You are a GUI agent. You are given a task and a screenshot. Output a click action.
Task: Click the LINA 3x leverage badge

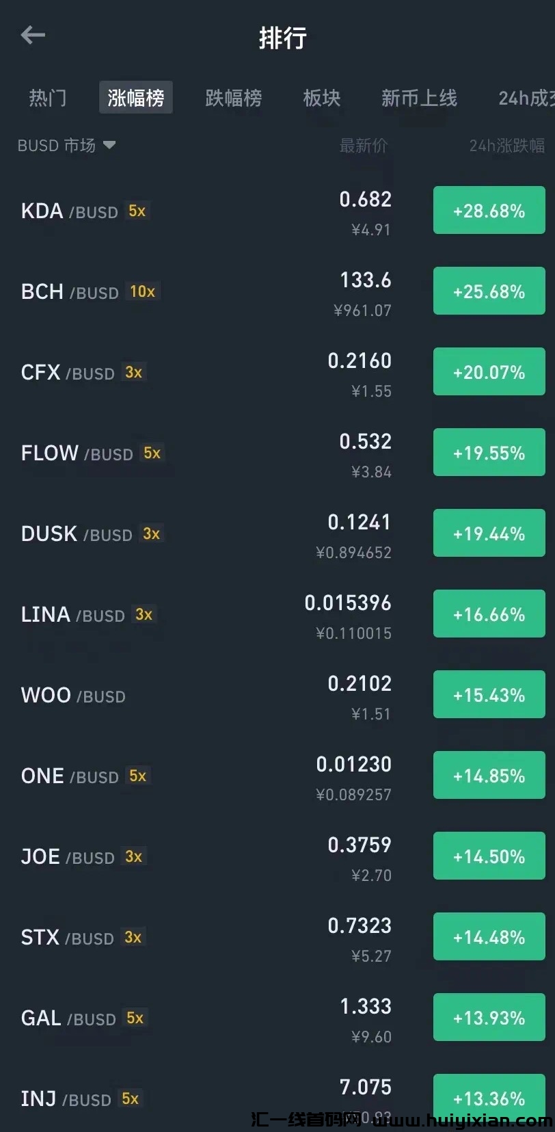coord(144,614)
